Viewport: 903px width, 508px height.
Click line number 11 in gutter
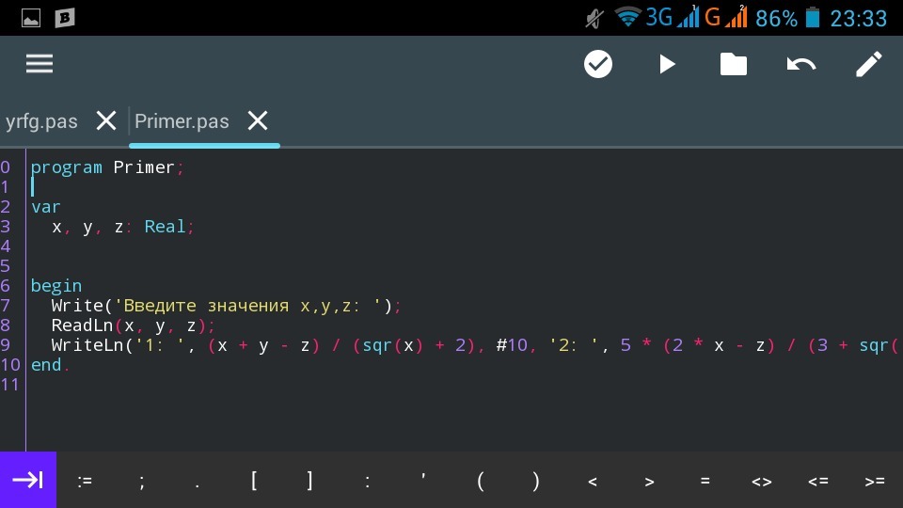click(9, 384)
